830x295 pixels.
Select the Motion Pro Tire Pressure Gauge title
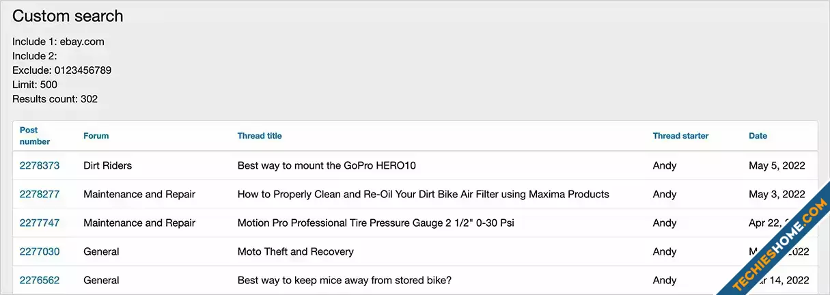click(375, 223)
